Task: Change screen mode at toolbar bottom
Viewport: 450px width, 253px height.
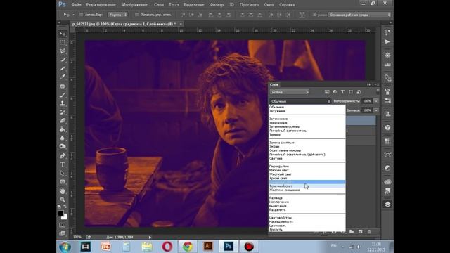Action: pyautogui.click(x=63, y=233)
